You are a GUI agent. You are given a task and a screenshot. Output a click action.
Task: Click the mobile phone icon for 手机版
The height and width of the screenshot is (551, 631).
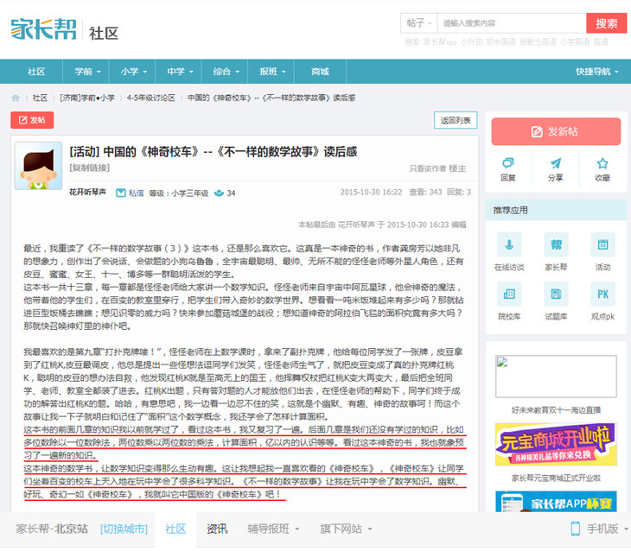point(576,529)
